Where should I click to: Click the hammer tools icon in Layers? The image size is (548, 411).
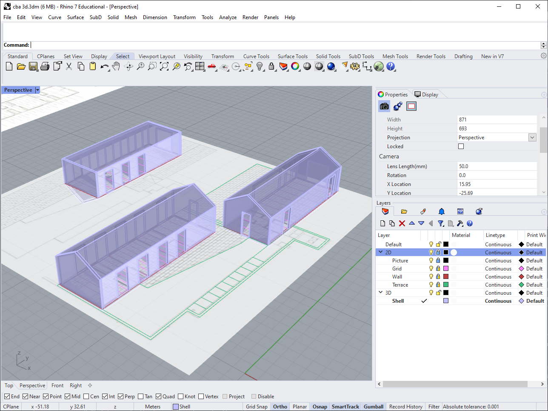pyautogui.click(x=460, y=223)
